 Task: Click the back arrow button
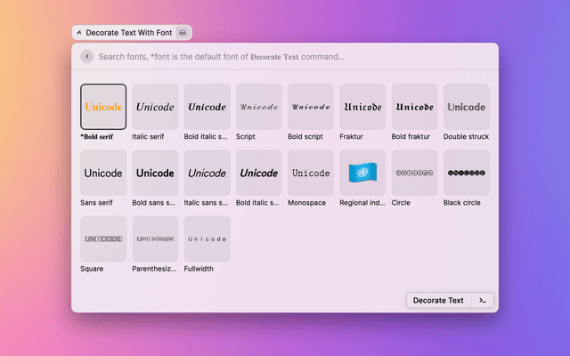pyautogui.click(x=86, y=56)
